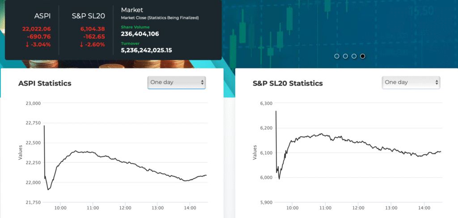Click the ASPI chart opening spike

44,130
